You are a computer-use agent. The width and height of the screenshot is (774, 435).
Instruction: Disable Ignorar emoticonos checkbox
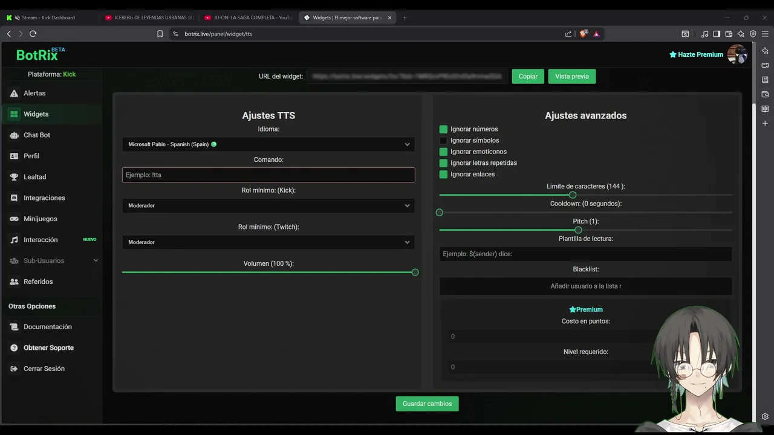pos(443,152)
